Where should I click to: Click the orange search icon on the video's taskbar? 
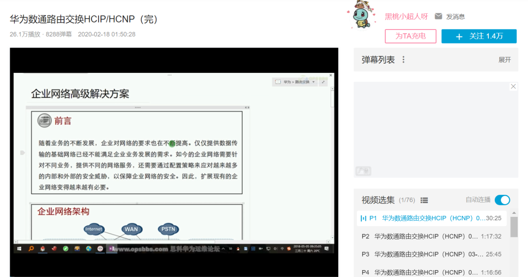pyautogui.click(x=31, y=249)
